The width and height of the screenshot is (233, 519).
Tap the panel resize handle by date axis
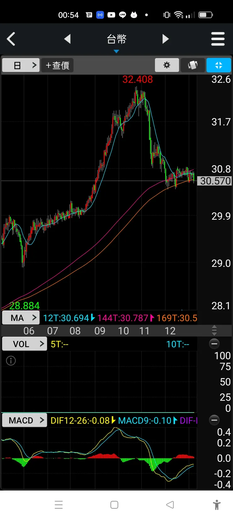214,331
